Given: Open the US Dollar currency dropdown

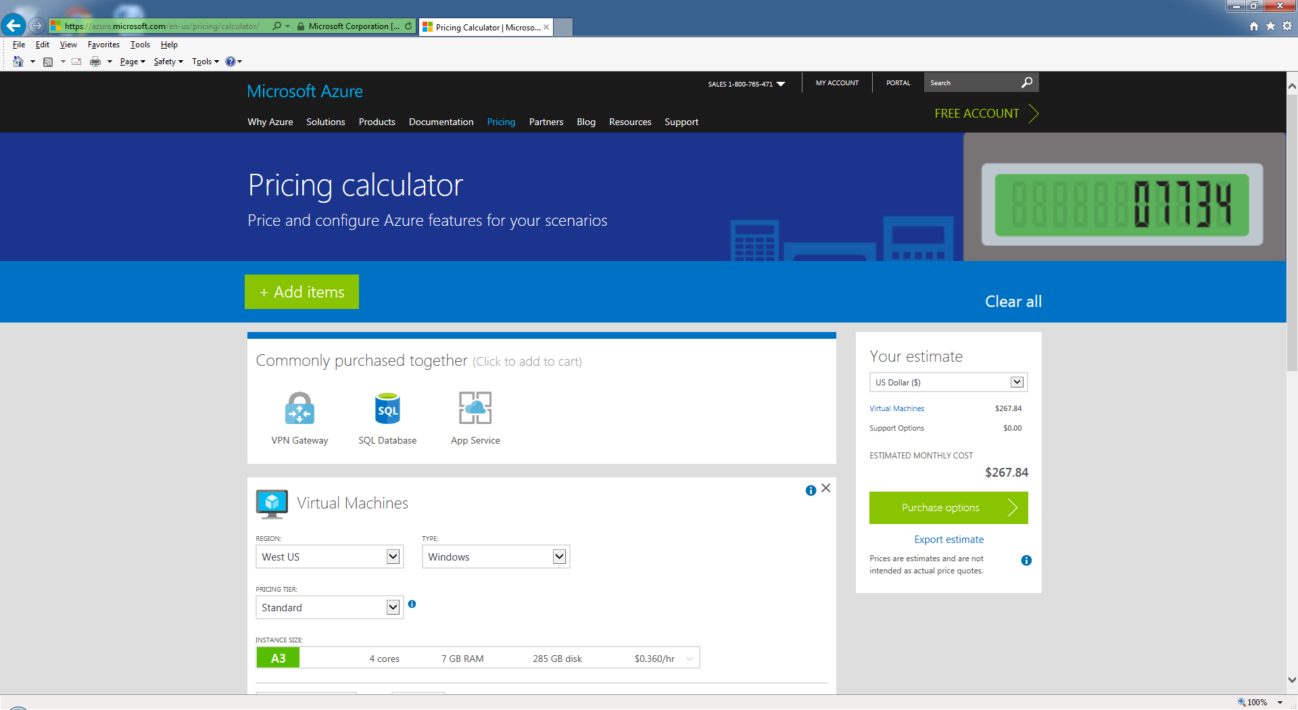Looking at the screenshot, I should 948,382.
